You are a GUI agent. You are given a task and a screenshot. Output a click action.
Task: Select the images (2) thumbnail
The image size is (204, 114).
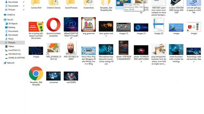159,26
